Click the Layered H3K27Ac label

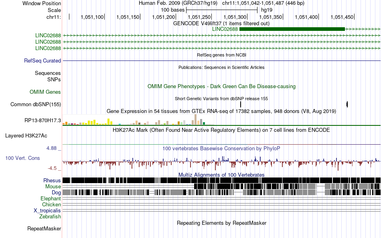26,135
